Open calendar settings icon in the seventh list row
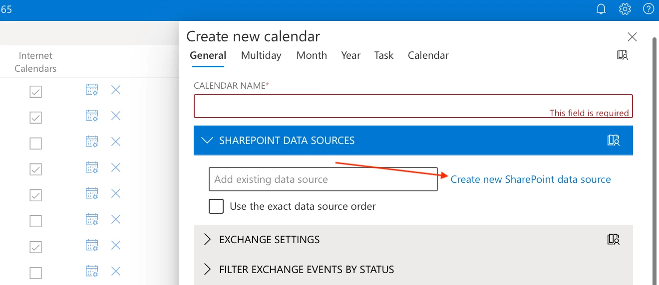 point(92,245)
